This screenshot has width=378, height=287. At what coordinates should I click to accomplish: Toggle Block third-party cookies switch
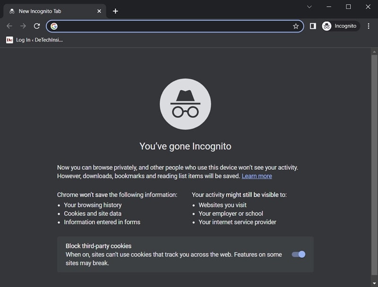coord(299,254)
